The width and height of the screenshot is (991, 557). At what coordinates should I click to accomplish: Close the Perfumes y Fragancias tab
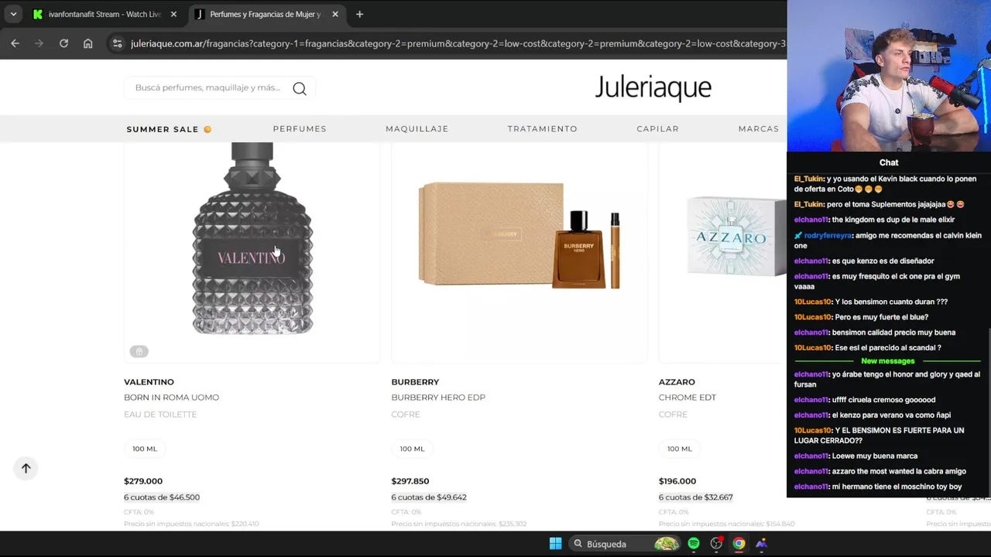[x=335, y=14]
